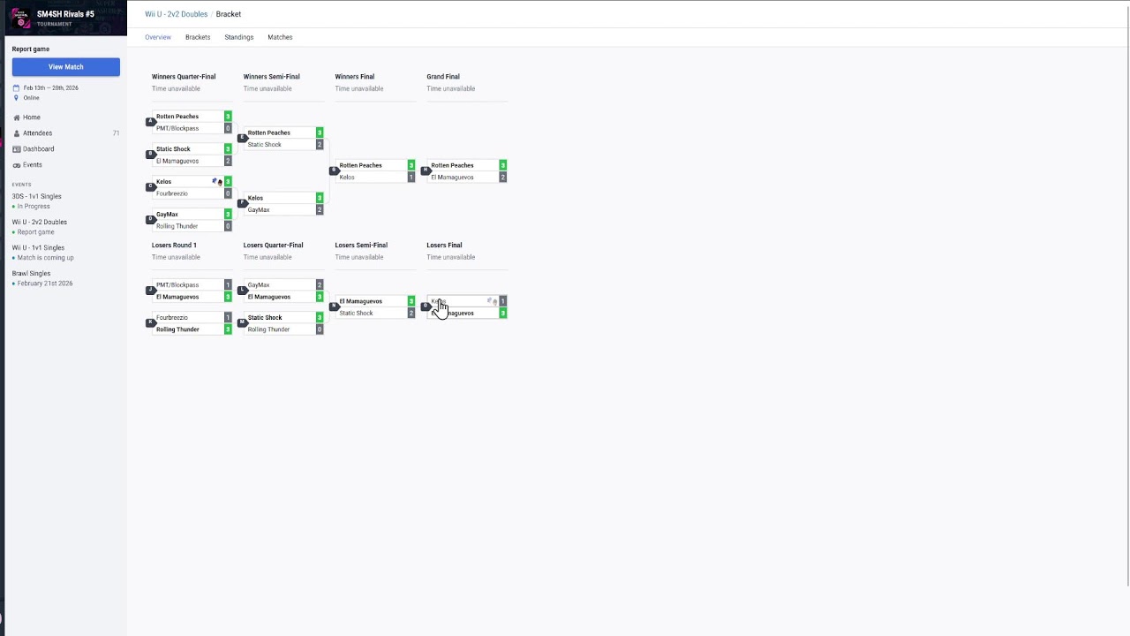Switch to the Brackets tab
Image resolution: width=1130 pixels, height=636 pixels.
coord(198,37)
